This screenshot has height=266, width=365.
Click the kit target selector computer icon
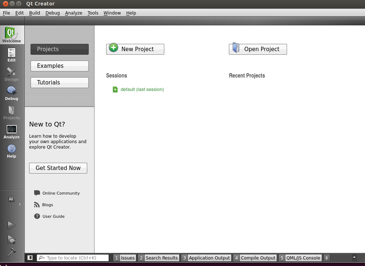[x=12, y=199]
